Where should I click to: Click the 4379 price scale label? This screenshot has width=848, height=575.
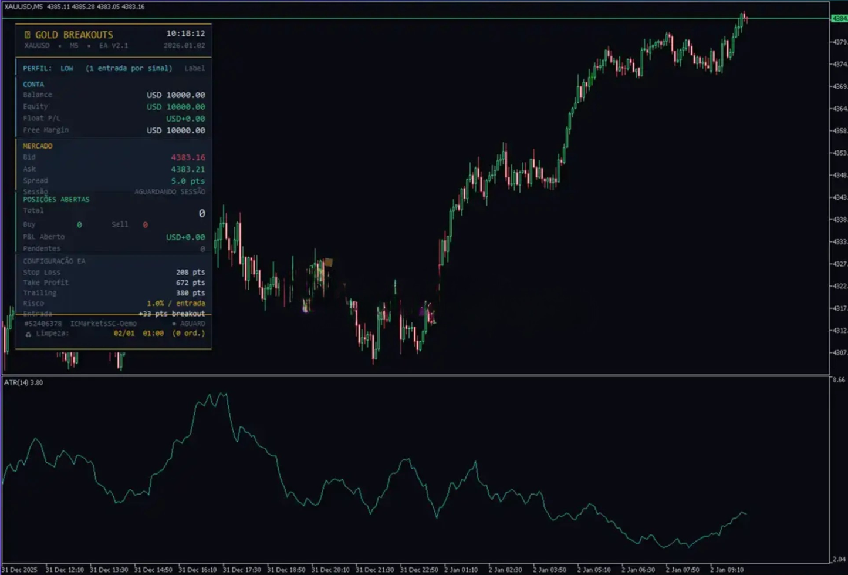tap(839, 42)
